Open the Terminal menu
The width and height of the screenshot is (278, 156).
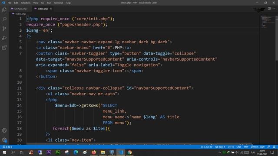click(59, 3)
